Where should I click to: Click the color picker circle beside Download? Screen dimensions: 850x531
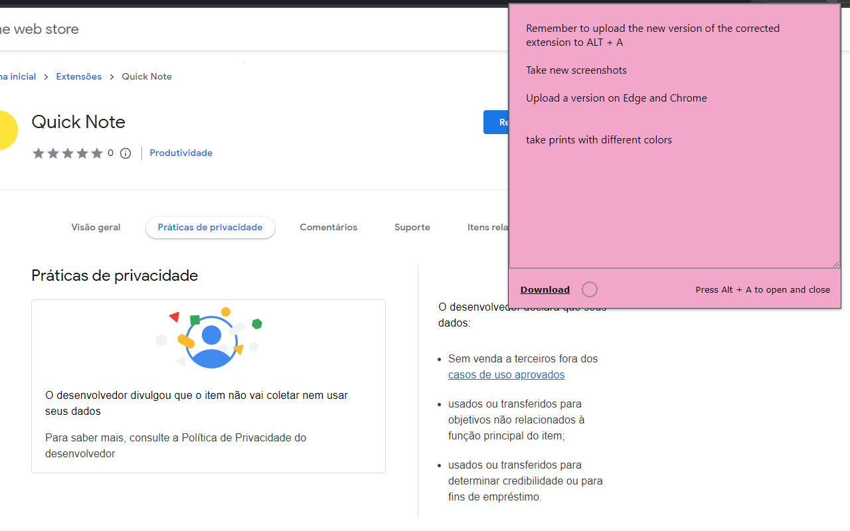tap(590, 289)
